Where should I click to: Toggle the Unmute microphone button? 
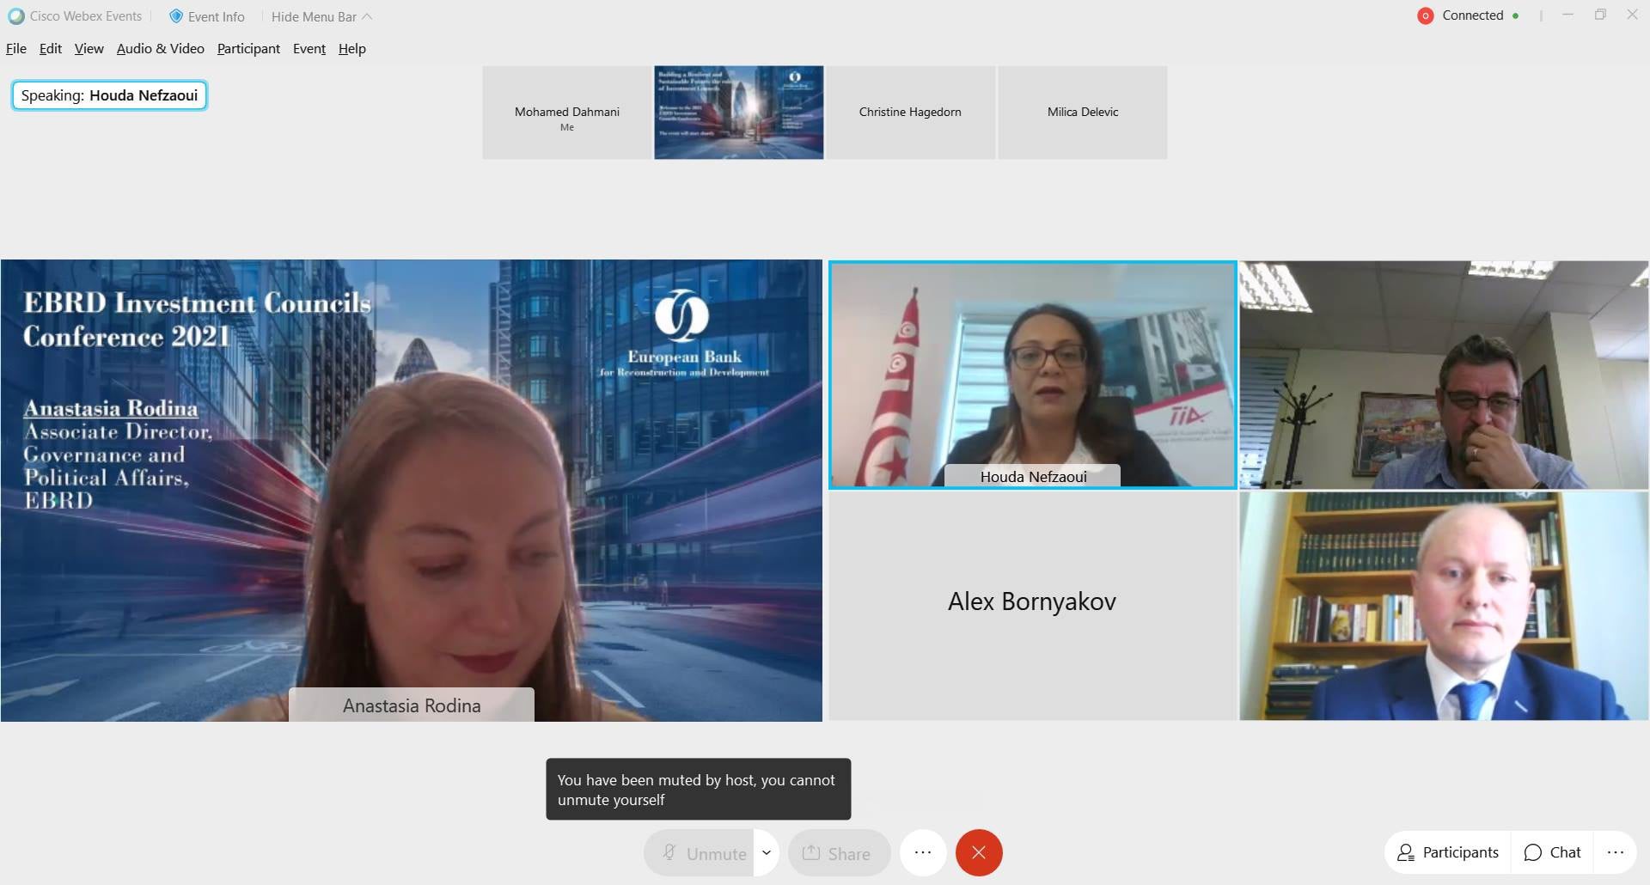[700, 853]
